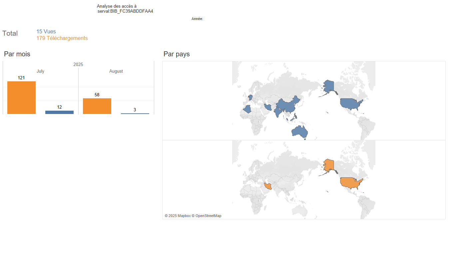Select blue Germany on the views map

tap(251, 97)
